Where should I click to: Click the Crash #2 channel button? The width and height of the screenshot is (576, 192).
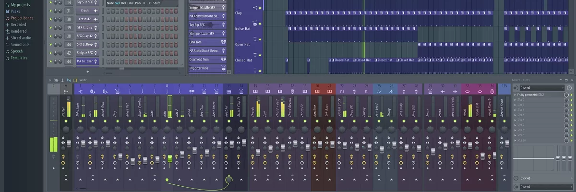click(x=84, y=19)
